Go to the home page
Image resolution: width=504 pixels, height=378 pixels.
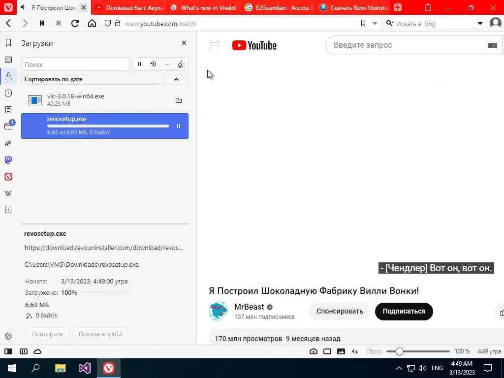coord(92,23)
